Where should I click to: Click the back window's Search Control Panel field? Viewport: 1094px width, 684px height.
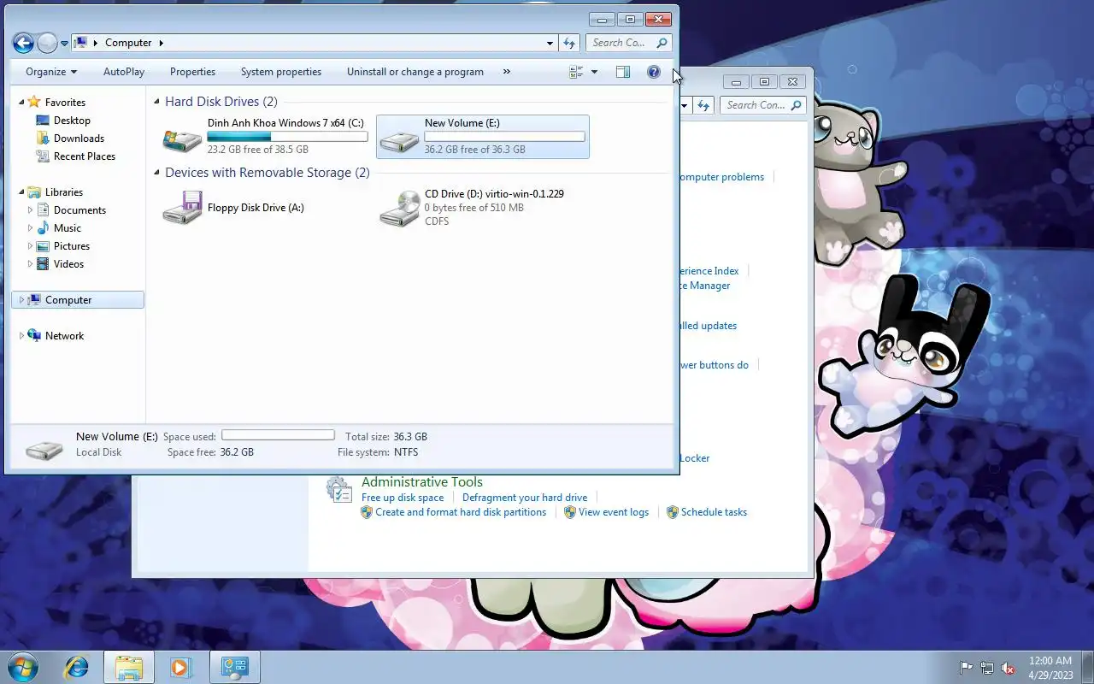[x=764, y=105]
